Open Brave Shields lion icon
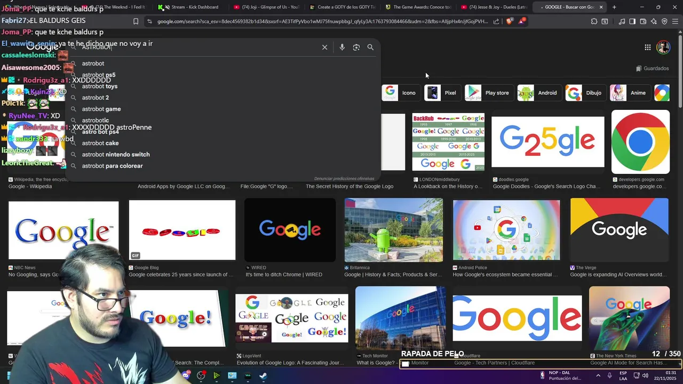 [x=509, y=21]
